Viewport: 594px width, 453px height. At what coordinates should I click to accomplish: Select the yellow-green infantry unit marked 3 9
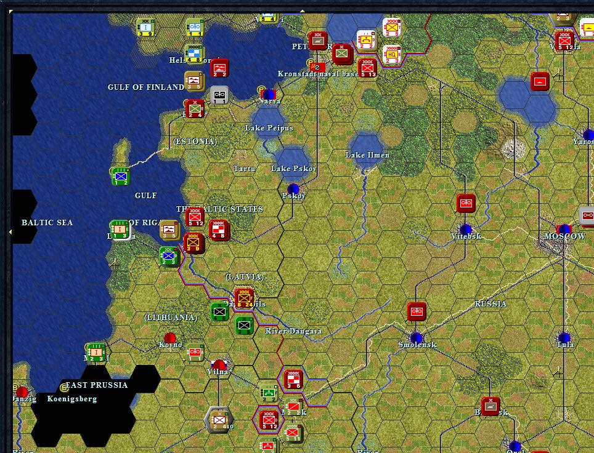145,27
